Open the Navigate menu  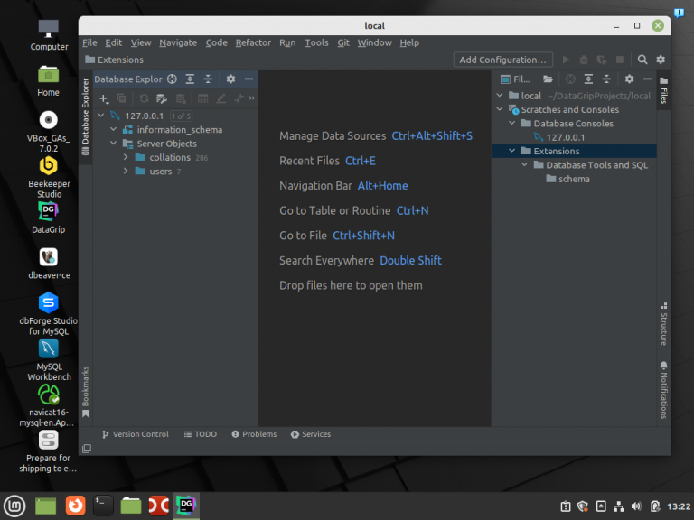[x=178, y=42]
